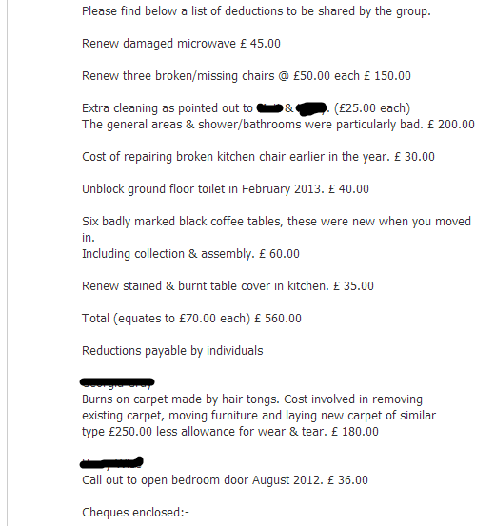Click the redacted name above 'Call out to open'
This screenshot has width=495, height=526.
111,462
